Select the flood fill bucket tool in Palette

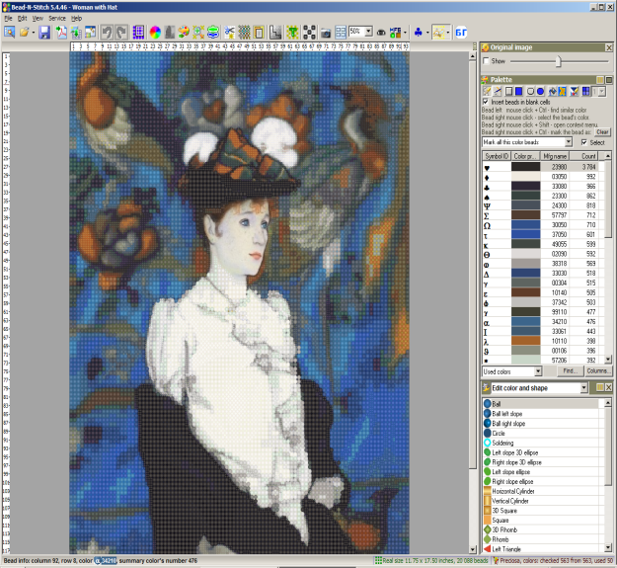click(552, 91)
